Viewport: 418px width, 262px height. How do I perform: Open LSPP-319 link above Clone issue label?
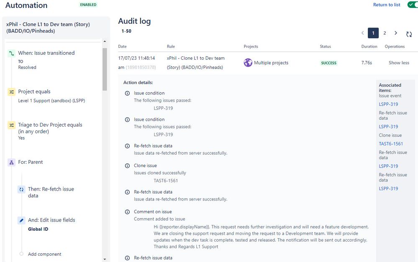coord(388,127)
